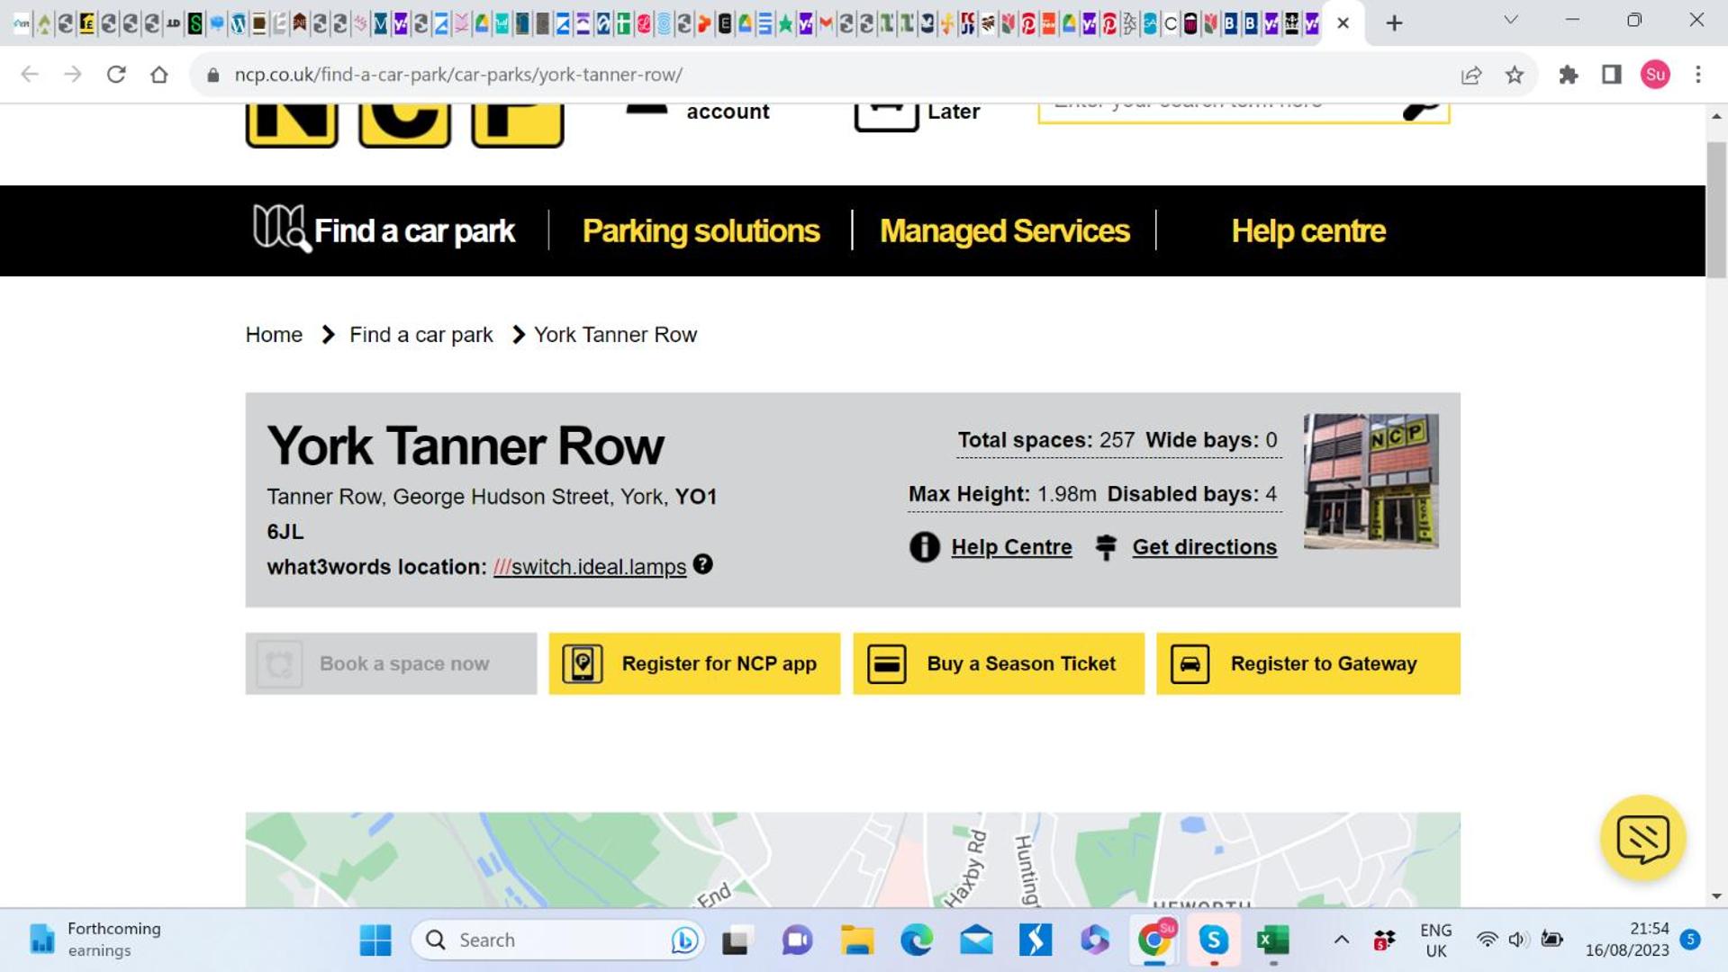This screenshot has width=1728, height=972.
Task: Click the signpost icon beside Get directions
Action: point(1106,547)
